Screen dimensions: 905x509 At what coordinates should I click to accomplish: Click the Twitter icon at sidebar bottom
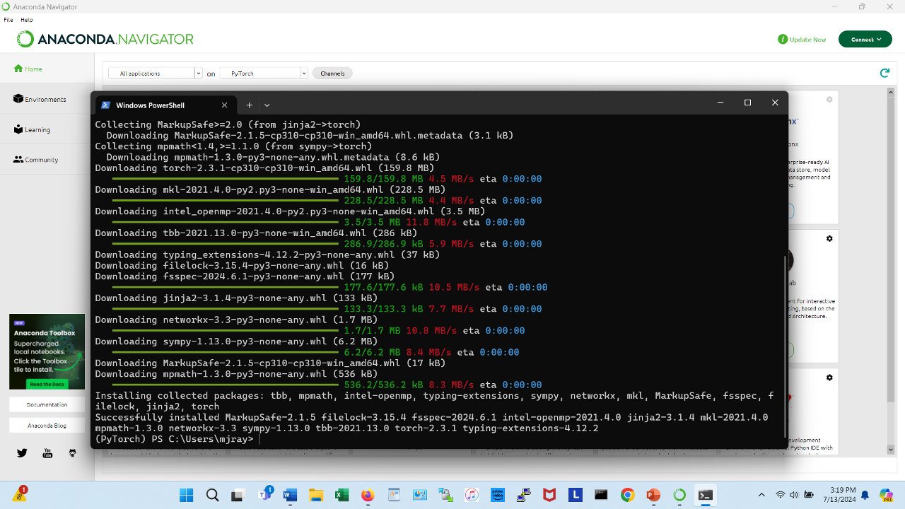point(22,453)
